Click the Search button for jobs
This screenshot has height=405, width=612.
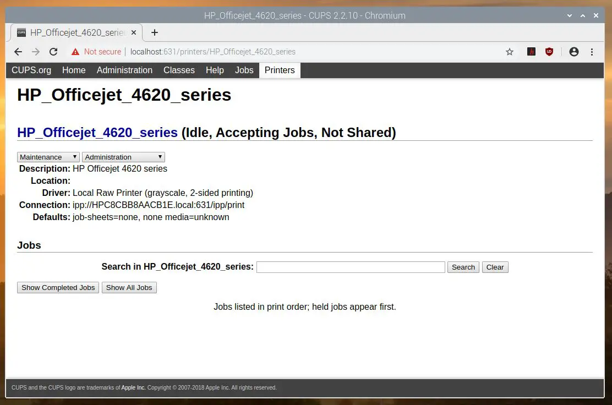[463, 267]
